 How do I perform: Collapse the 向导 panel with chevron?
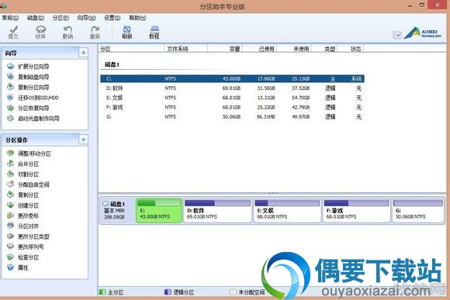tap(83, 53)
